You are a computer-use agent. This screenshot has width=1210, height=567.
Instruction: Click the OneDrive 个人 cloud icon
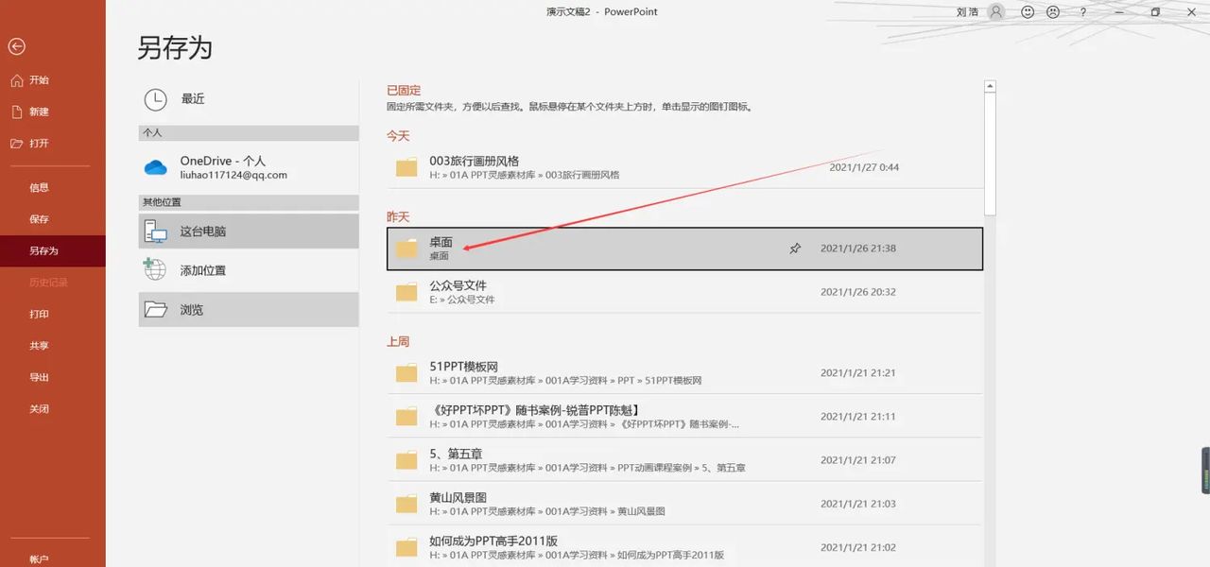[x=154, y=166]
